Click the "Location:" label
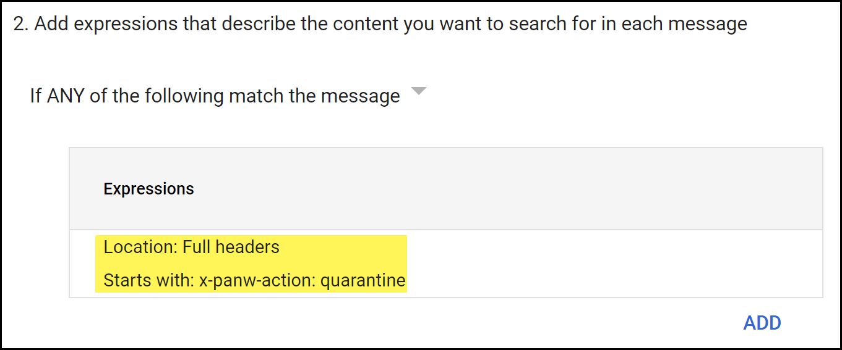The height and width of the screenshot is (350, 842). (140, 248)
